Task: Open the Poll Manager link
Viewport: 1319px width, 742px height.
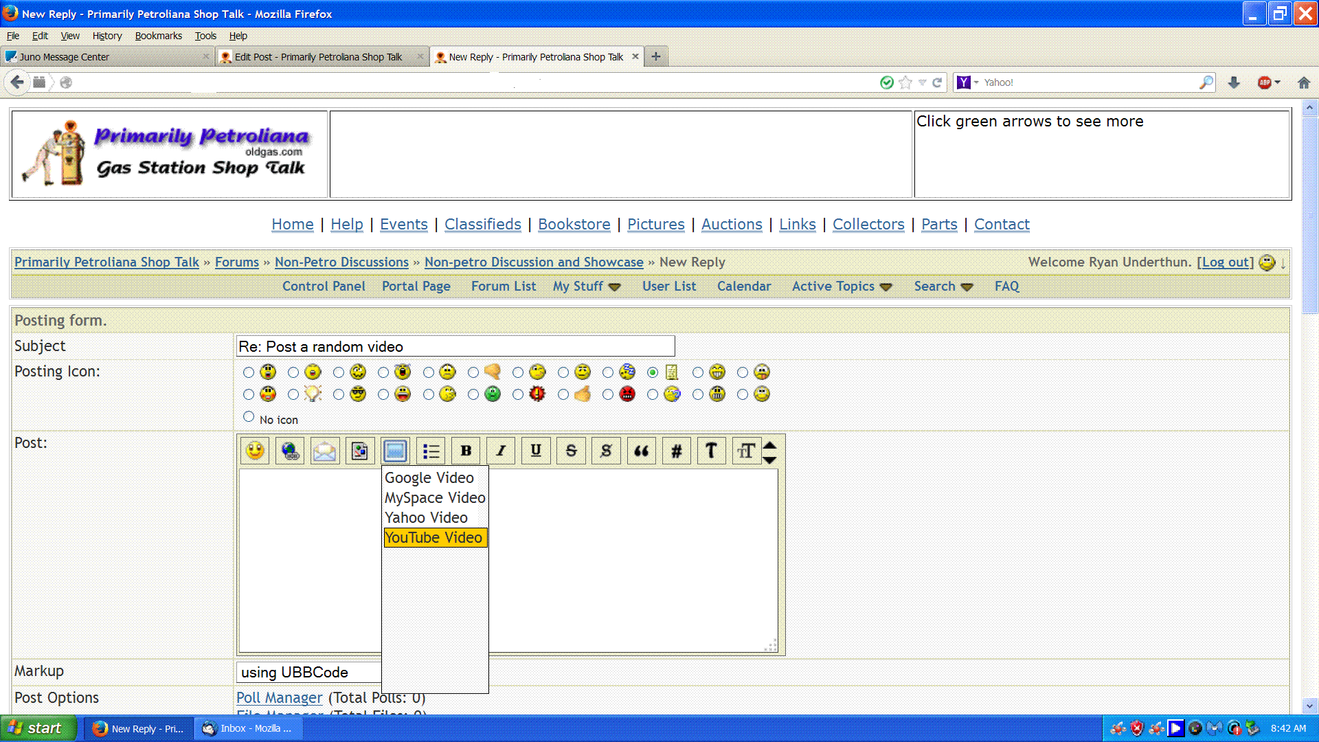Action: pyautogui.click(x=279, y=698)
